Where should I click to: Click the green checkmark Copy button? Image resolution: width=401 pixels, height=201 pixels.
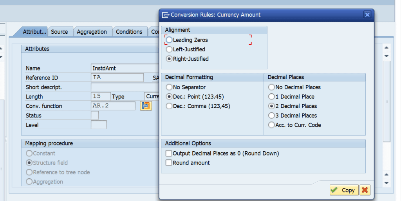[344, 190]
